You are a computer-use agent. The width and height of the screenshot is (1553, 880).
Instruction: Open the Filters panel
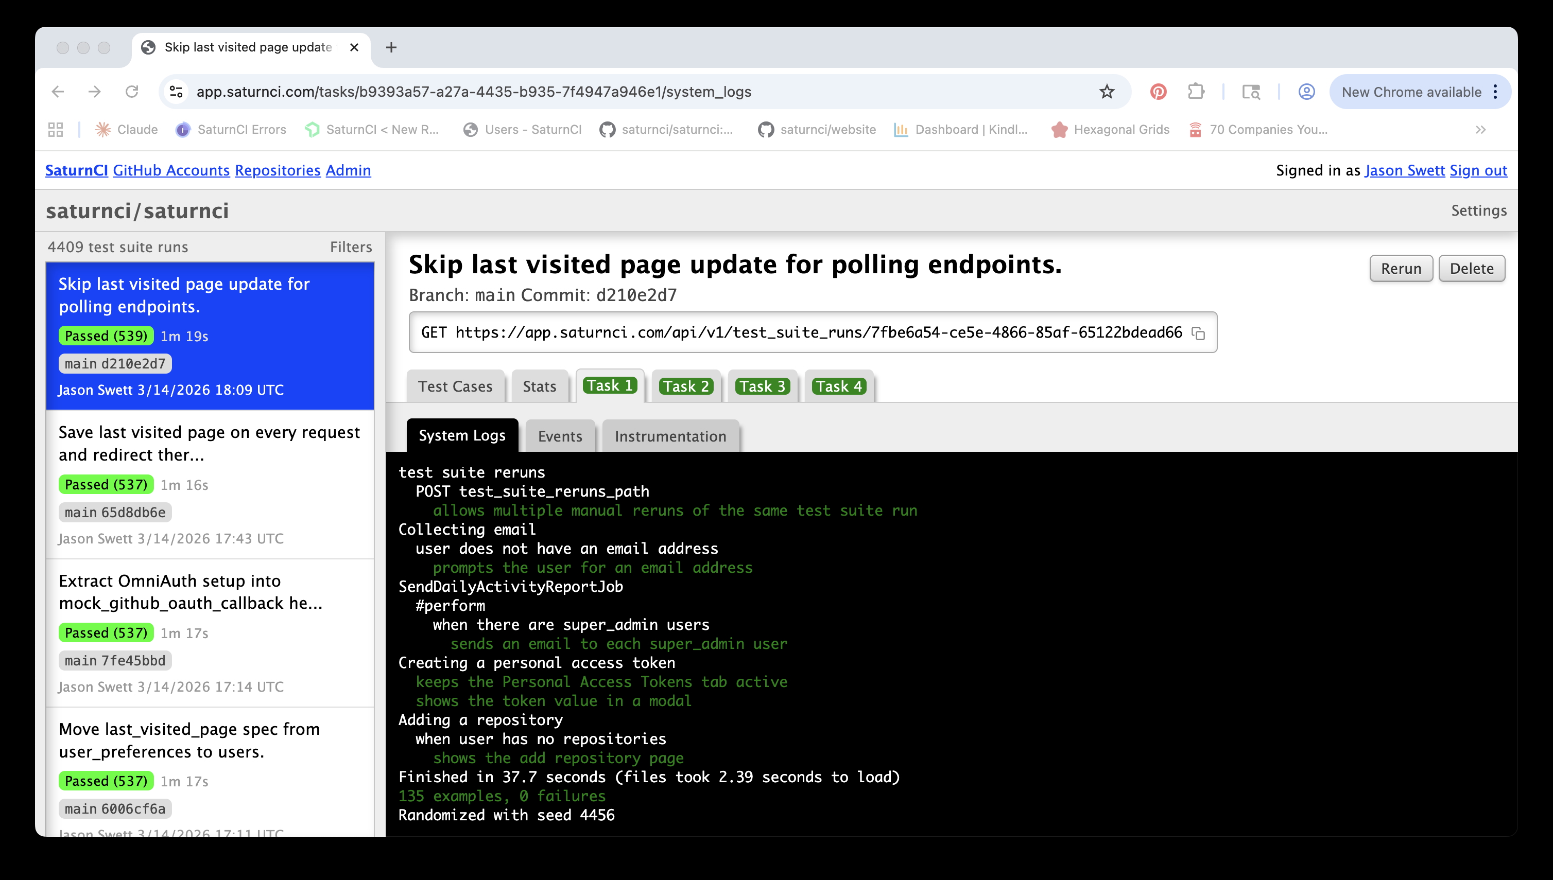tap(351, 247)
